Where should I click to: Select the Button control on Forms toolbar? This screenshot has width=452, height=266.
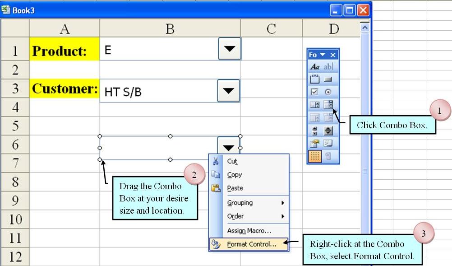tap(328, 79)
